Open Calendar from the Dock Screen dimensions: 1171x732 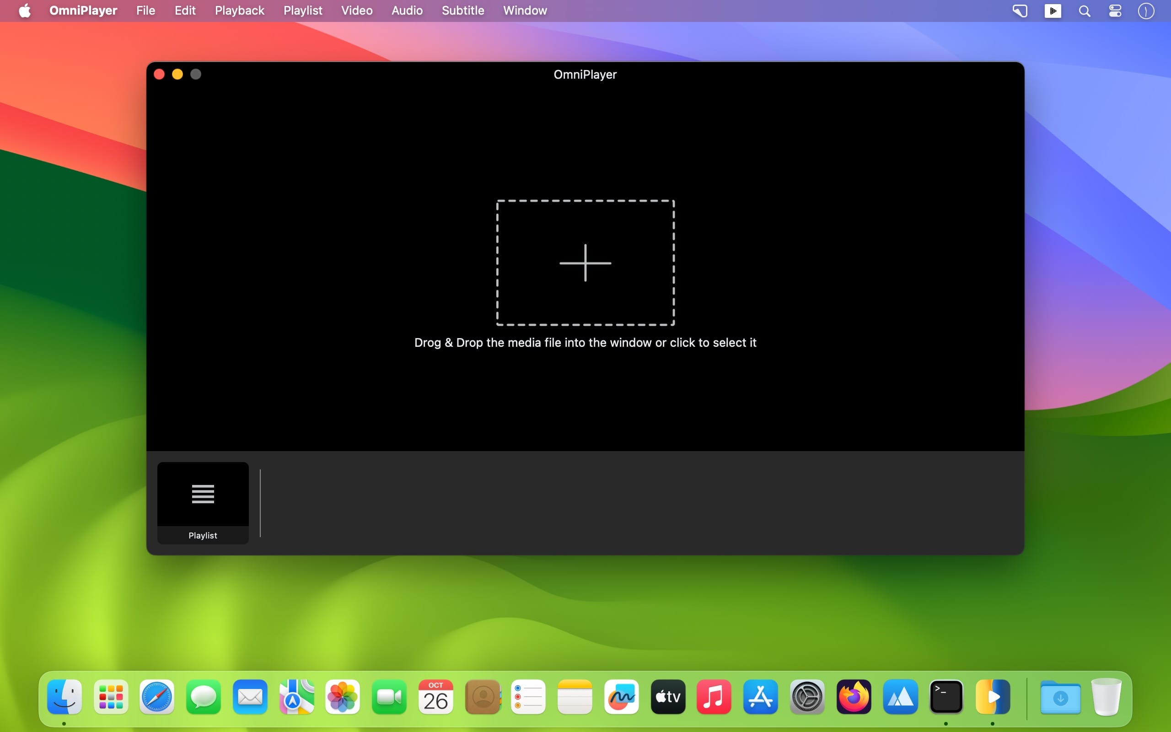tap(435, 697)
